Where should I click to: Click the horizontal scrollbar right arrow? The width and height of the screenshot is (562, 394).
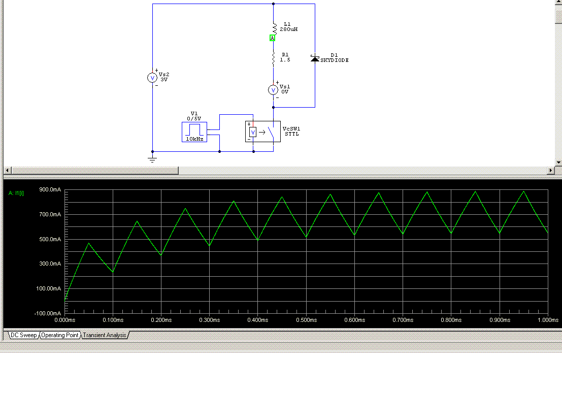pos(551,170)
